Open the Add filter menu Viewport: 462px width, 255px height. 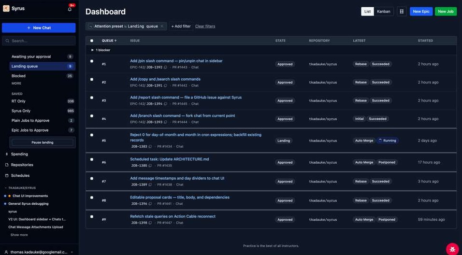pyautogui.click(x=181, y=26)
